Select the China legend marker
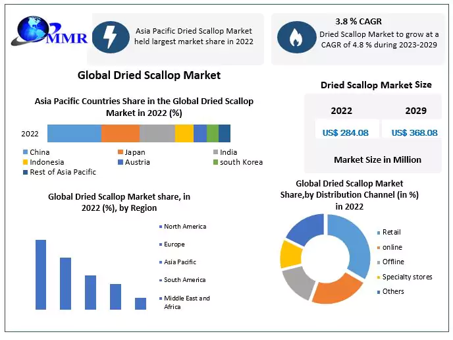The height and width of the screenshot is (340, 453). (x=25, y=152)
